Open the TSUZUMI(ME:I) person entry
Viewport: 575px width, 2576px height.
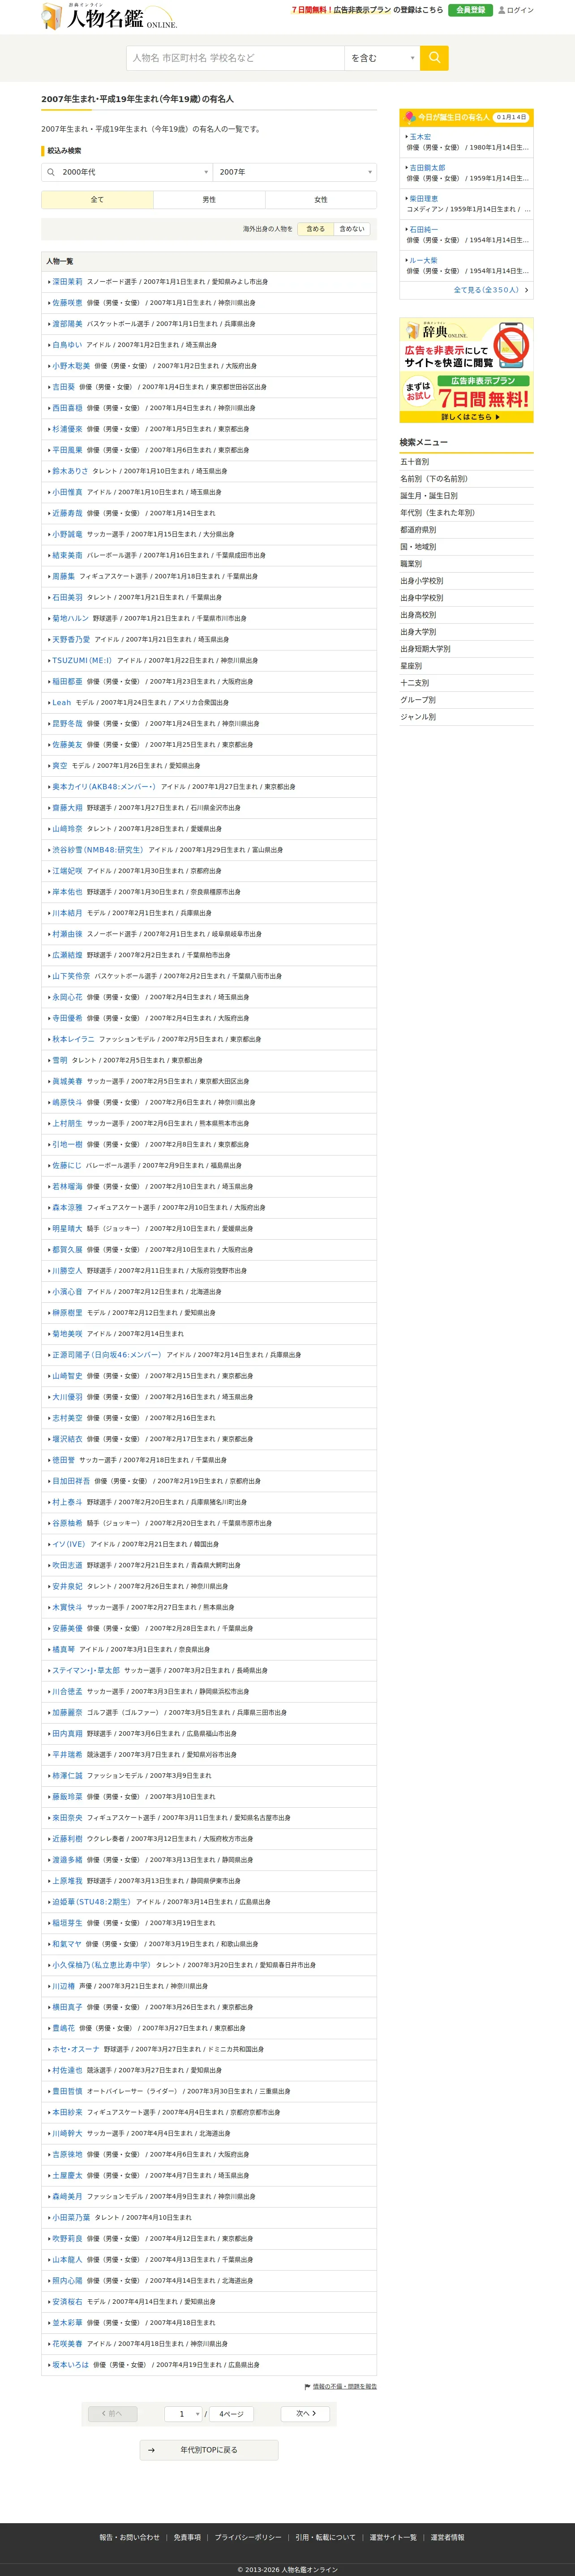point(82,661)
